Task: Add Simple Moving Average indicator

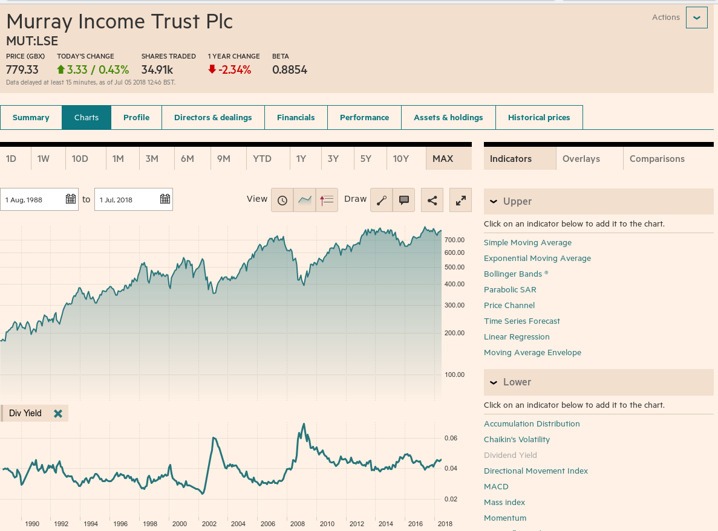Action: pyautogui.click(x=527, y=243)
